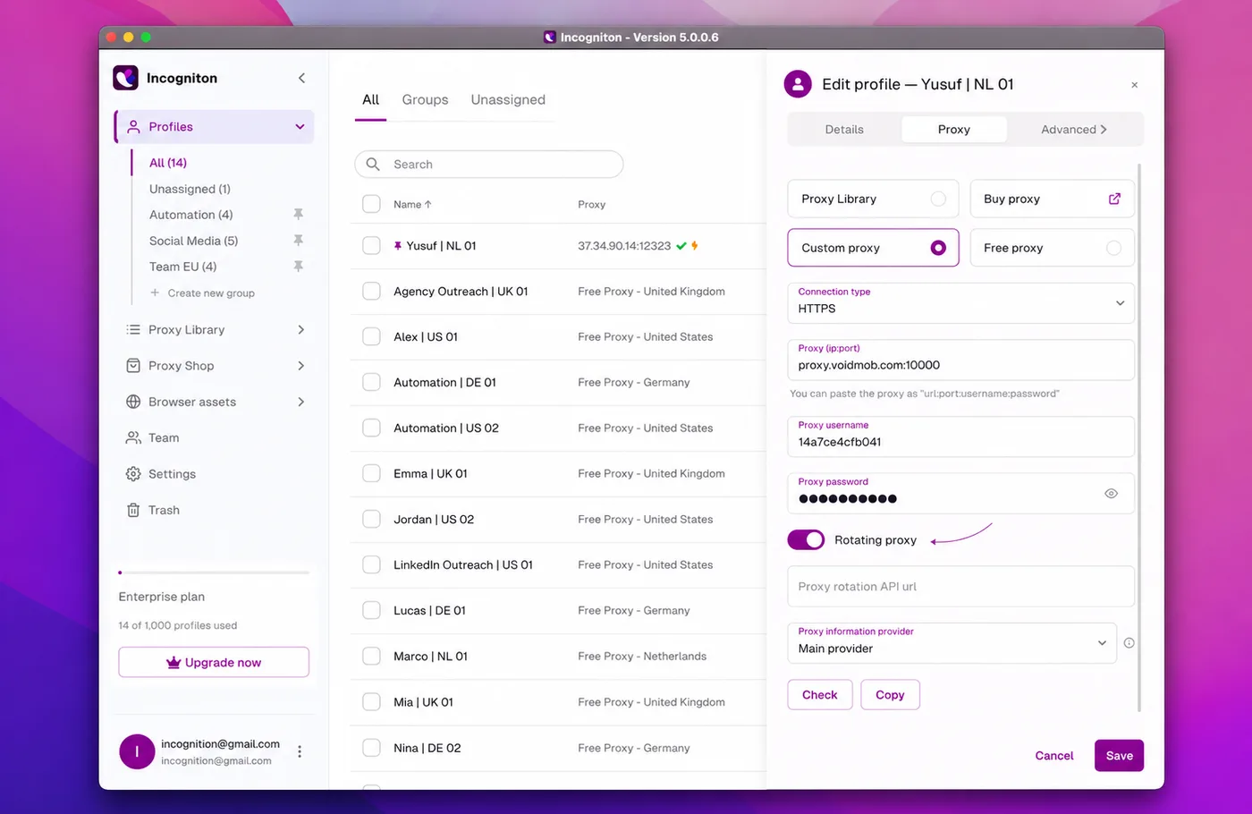
Task: Expand the Proxy Library sidebar chevron
Action: (300, 330)
